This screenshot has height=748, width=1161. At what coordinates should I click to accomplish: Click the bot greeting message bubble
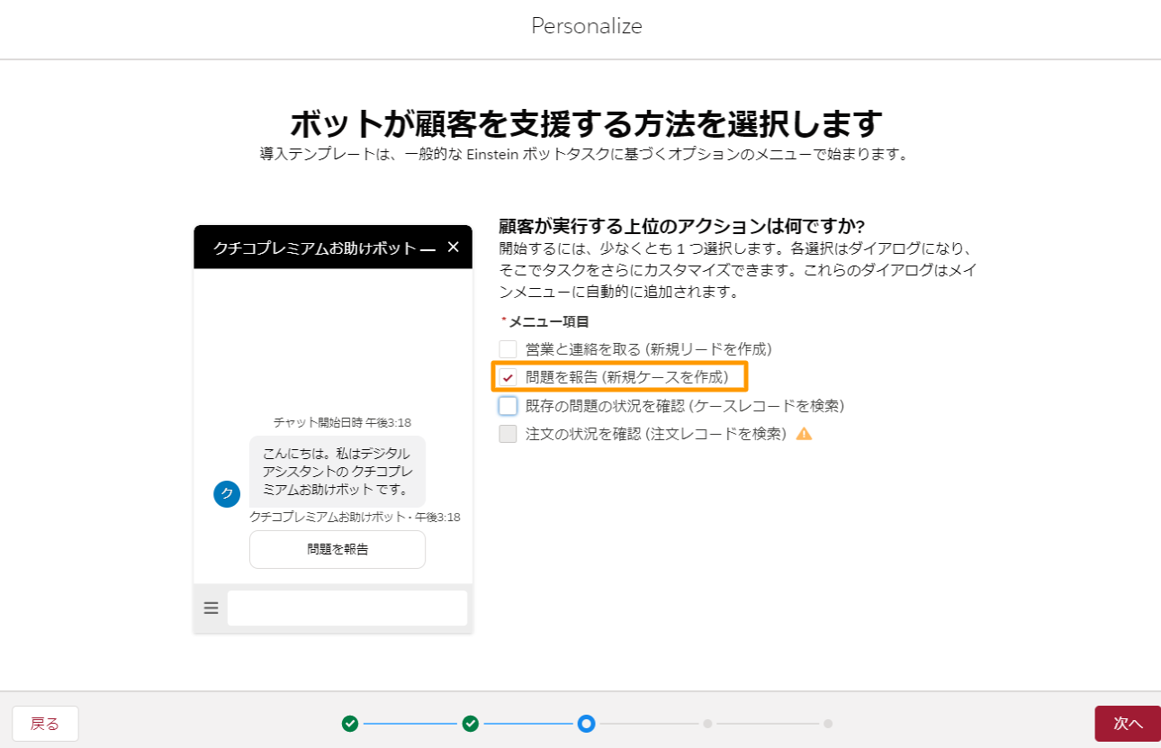tap(337, 472)
